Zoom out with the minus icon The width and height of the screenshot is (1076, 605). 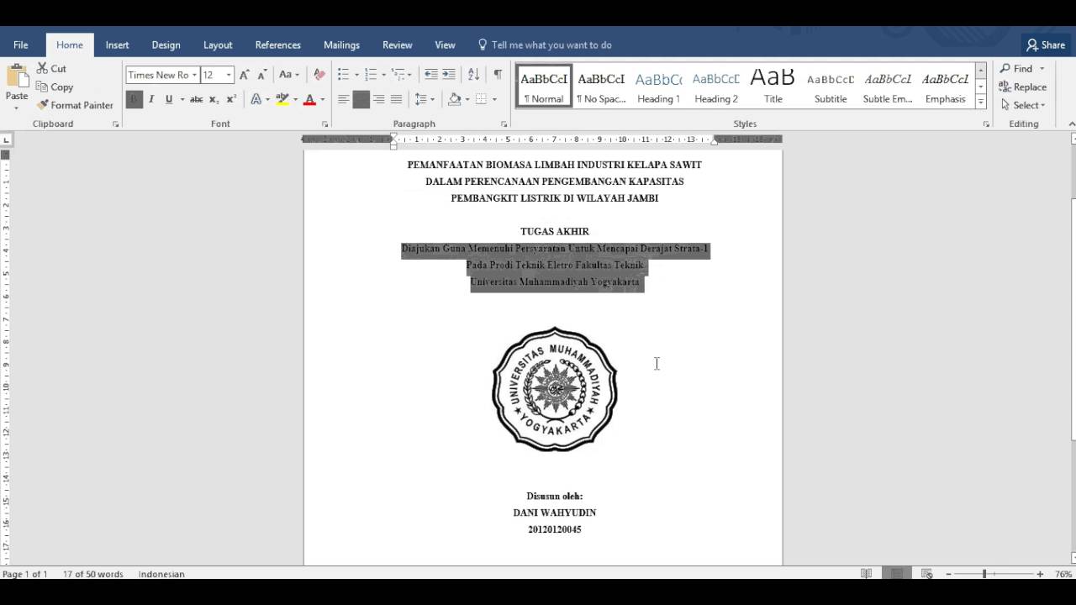click(x=949, y=574)
